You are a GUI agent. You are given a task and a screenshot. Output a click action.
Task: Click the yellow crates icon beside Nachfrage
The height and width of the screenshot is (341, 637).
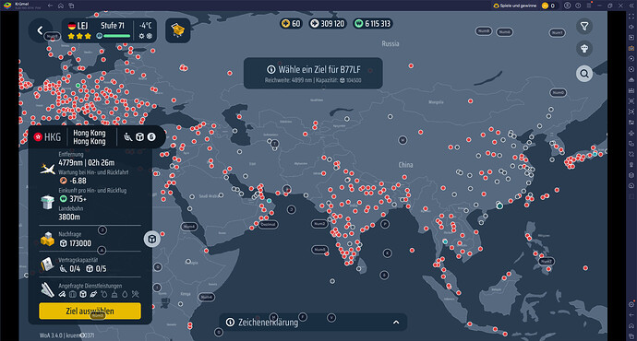click(47, 240)
